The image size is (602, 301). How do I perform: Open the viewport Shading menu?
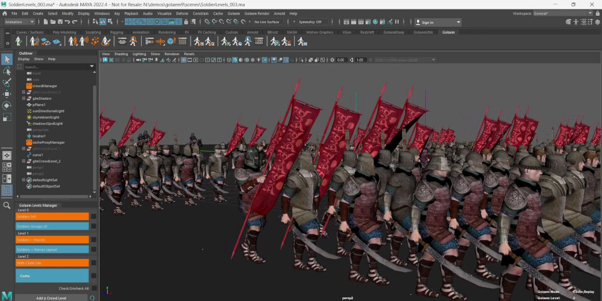coord(121,54)
